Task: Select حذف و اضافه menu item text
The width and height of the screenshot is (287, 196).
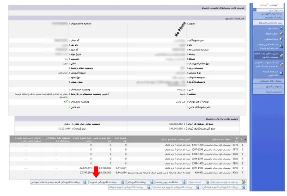Action: [272, 34]
